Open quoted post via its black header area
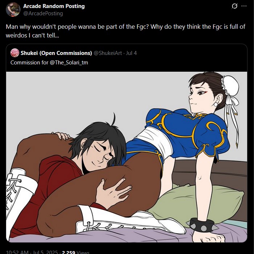This screenshot has width=254, height=254. [127, 58]
